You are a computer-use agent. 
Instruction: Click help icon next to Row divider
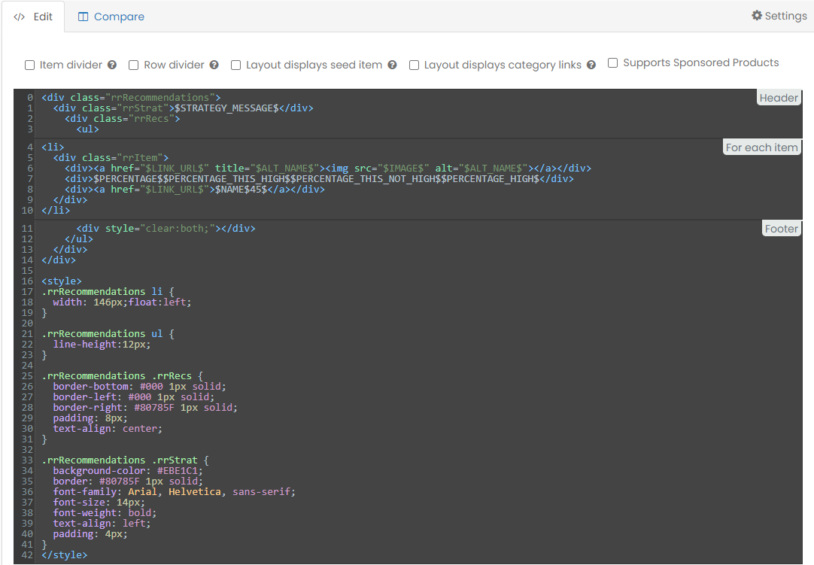pyautogui.click(x=214, y=65)
